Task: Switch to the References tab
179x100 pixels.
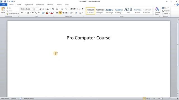Action: click(40, 5)
